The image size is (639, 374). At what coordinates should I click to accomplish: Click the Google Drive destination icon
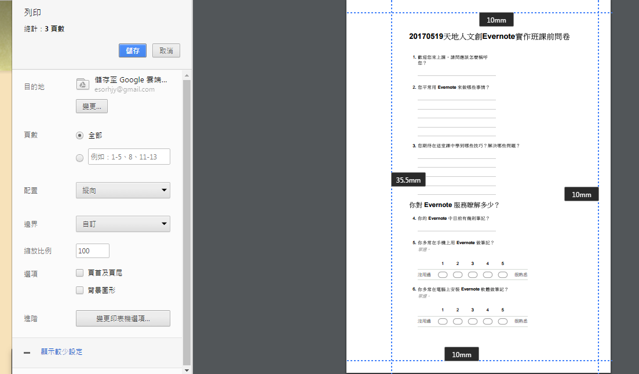(x=83, y=84)
